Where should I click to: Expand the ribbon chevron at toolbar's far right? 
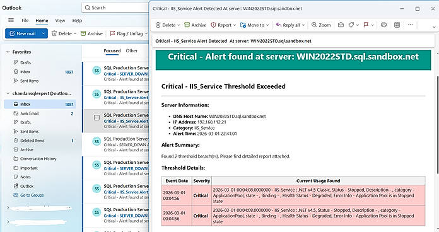click(434, 27)
